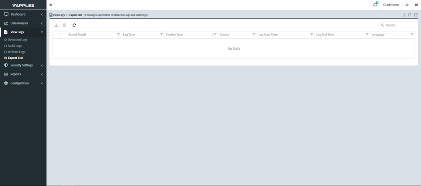Select Audit Logs in sidebar
The image size is (421, 186).
[15, 46]
